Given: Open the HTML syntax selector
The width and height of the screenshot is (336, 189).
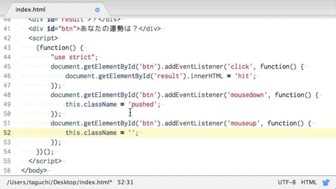Looking at the screenshot, I should pyautogui.click(x=309, y=182).
